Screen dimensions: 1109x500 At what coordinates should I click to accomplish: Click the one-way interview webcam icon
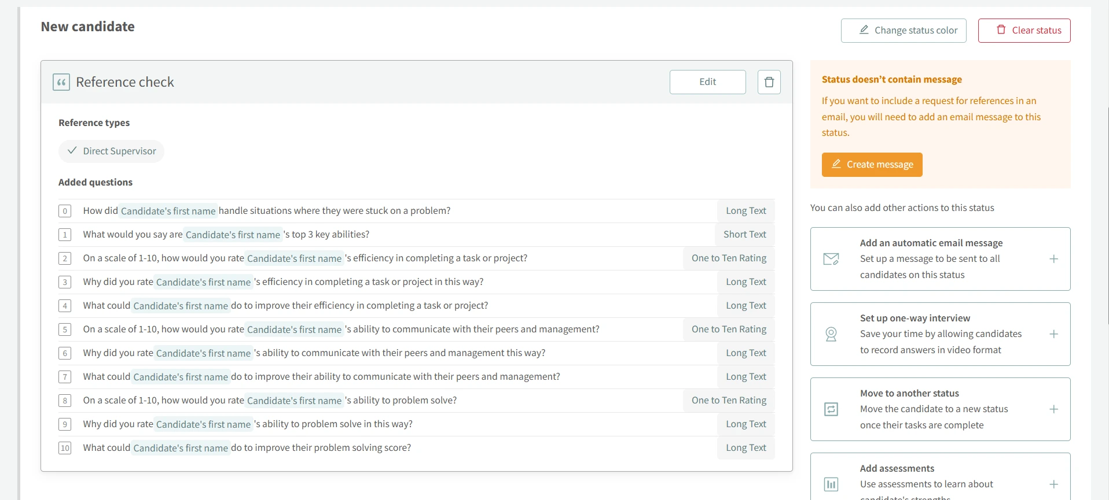[831, 334]
